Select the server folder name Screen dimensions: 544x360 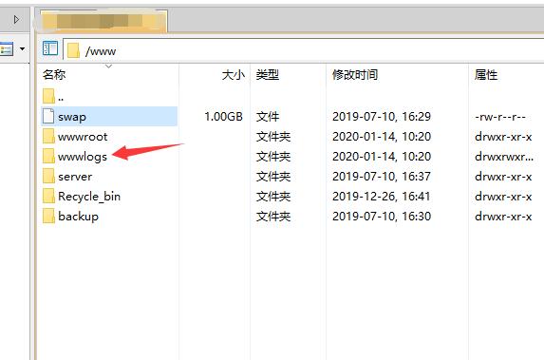tap(75, 177)
